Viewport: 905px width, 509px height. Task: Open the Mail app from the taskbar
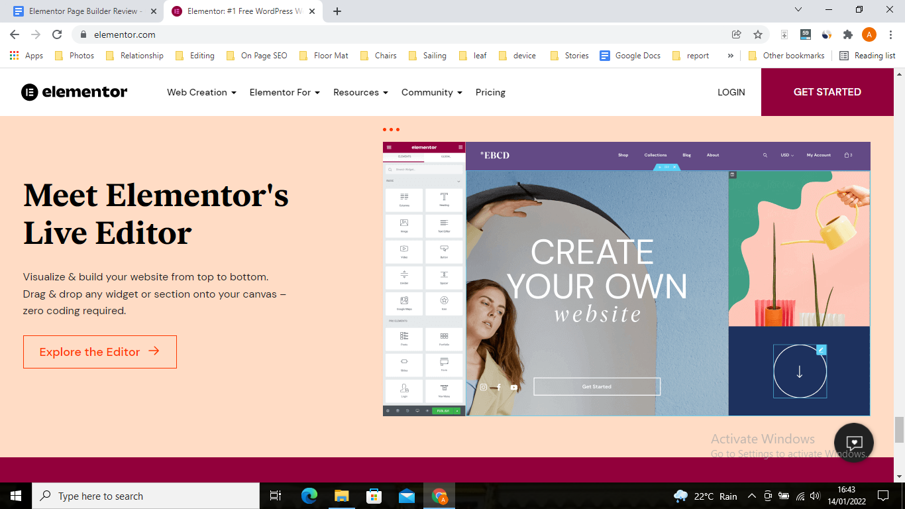point(406,496)
